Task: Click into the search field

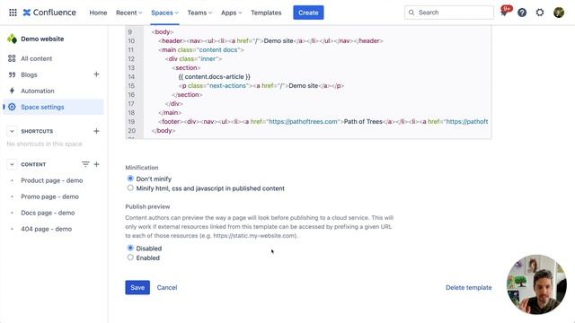Action: click(x=449, y=13)
